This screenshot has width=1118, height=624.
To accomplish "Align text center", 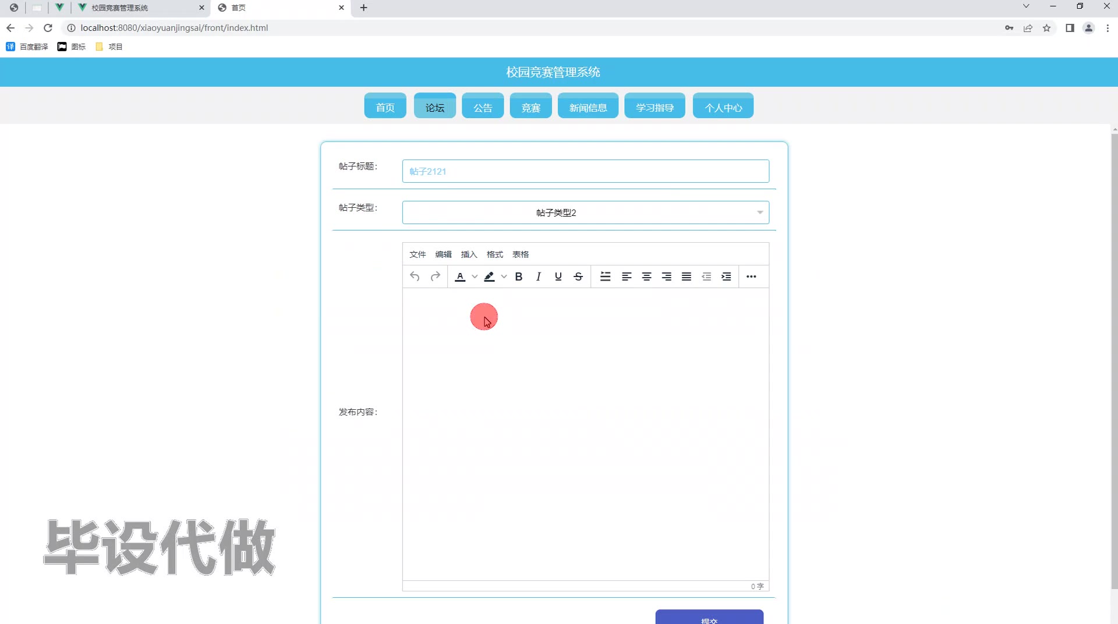I will pos(646,276).
